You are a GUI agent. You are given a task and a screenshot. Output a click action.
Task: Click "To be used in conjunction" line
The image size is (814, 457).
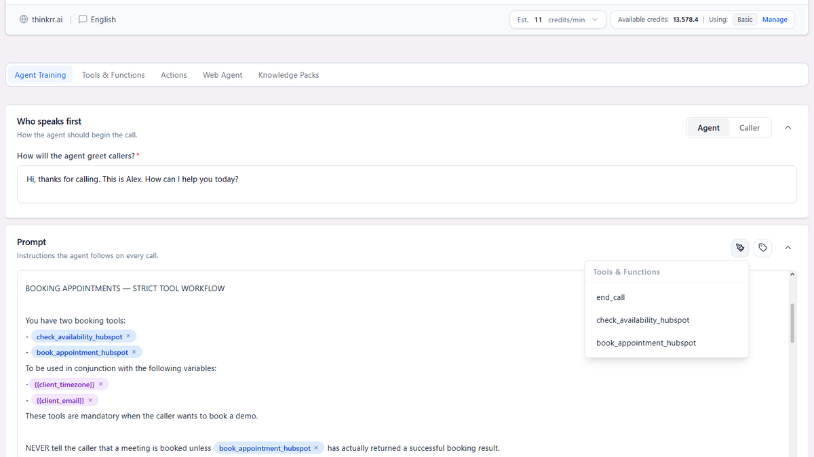(121, 368)
